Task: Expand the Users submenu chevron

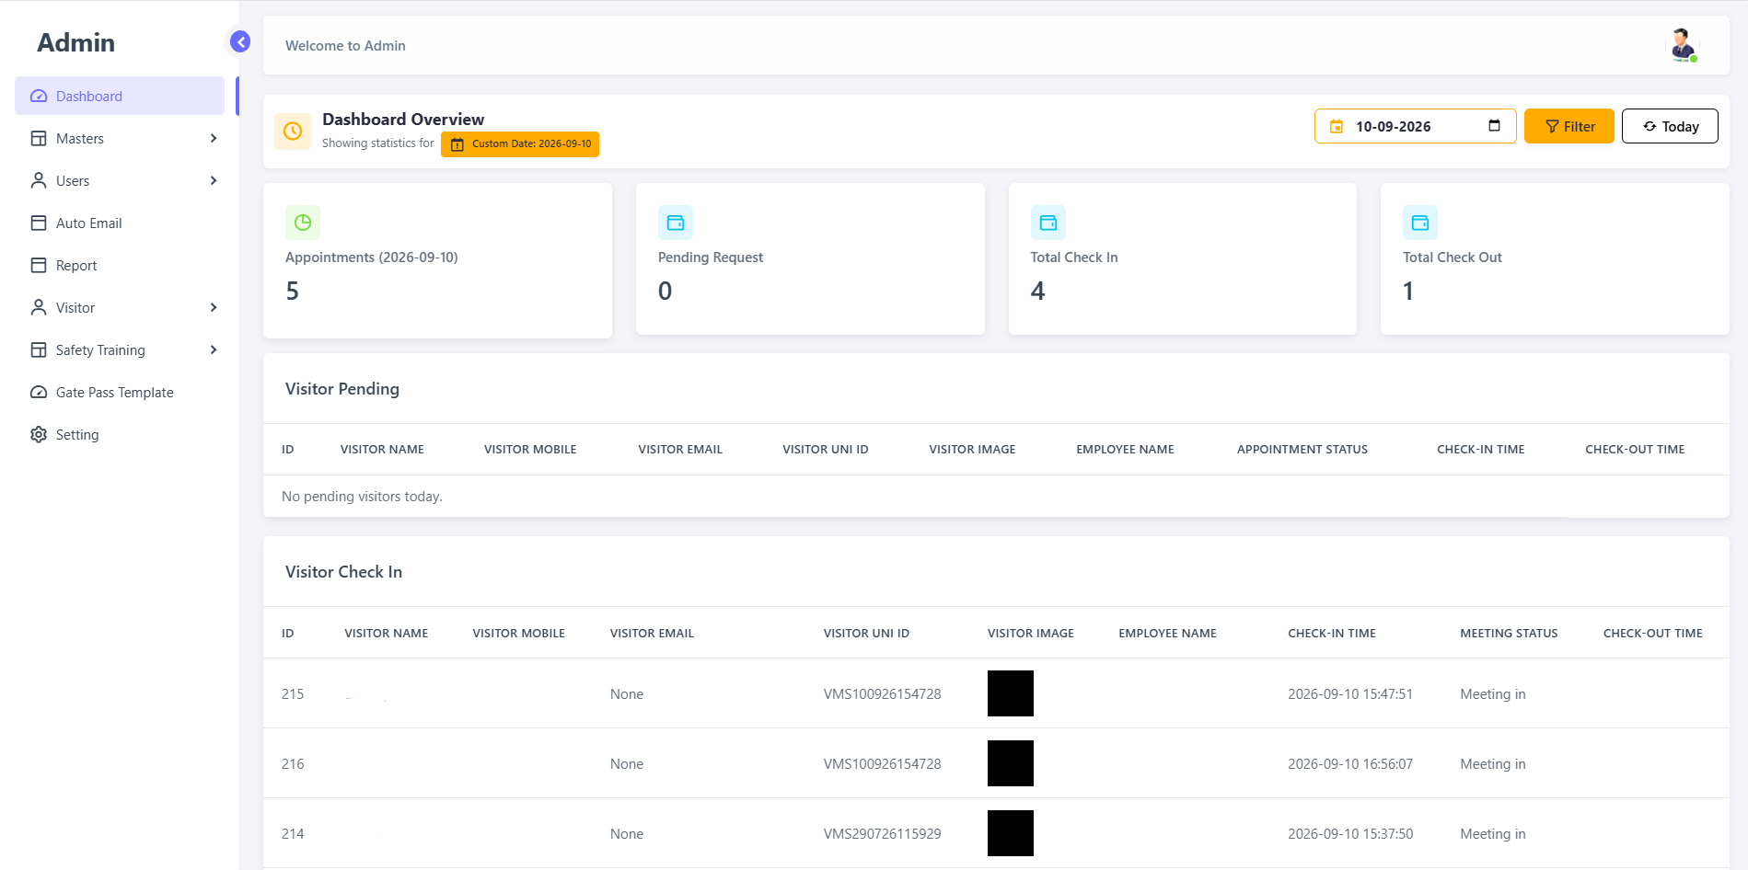Action: click(214, 180)
